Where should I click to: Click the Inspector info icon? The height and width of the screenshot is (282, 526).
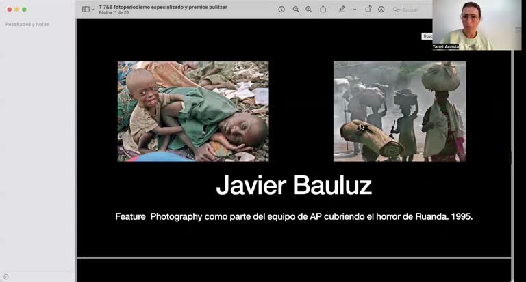click(281, 10)
